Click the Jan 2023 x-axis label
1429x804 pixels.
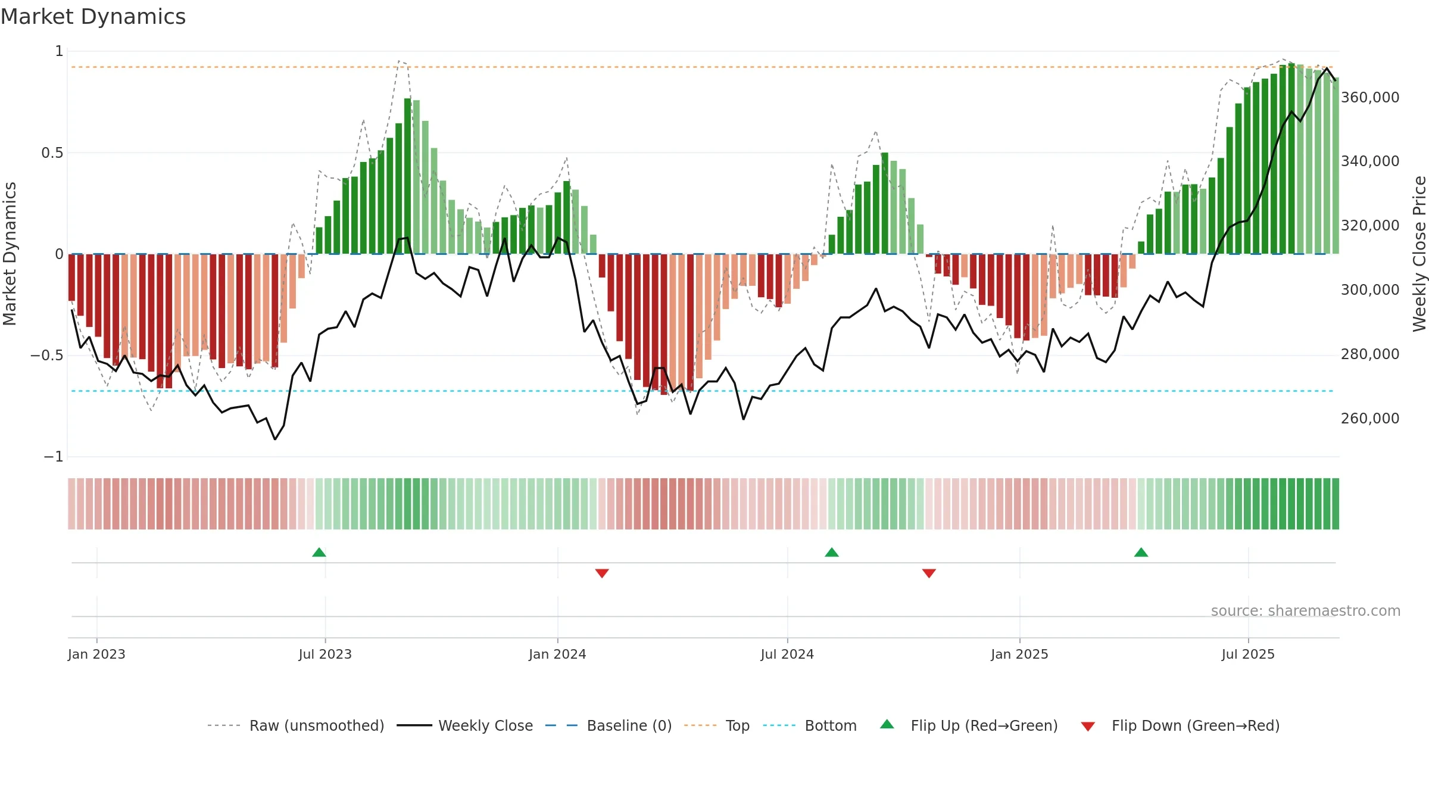point(96,654)
